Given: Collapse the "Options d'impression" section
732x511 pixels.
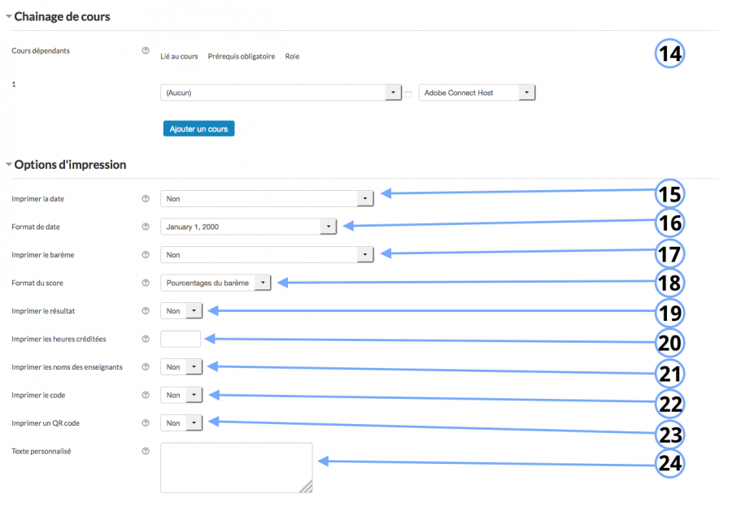Looking at the screenshot, I should click(7, 164).
